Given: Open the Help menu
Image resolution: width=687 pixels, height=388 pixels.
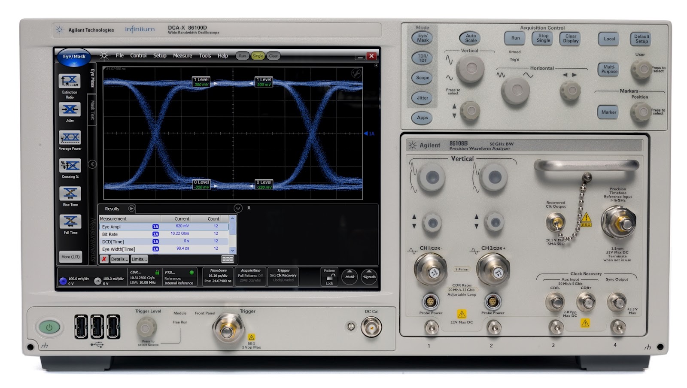Looking at the screenshot, I should [x=222, y=56].
